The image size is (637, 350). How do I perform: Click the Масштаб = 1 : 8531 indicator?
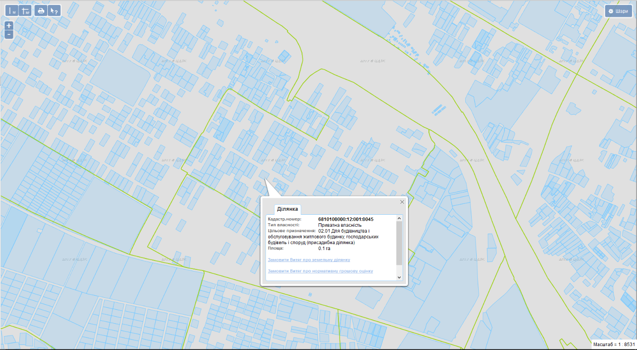[x=614, y=344]
